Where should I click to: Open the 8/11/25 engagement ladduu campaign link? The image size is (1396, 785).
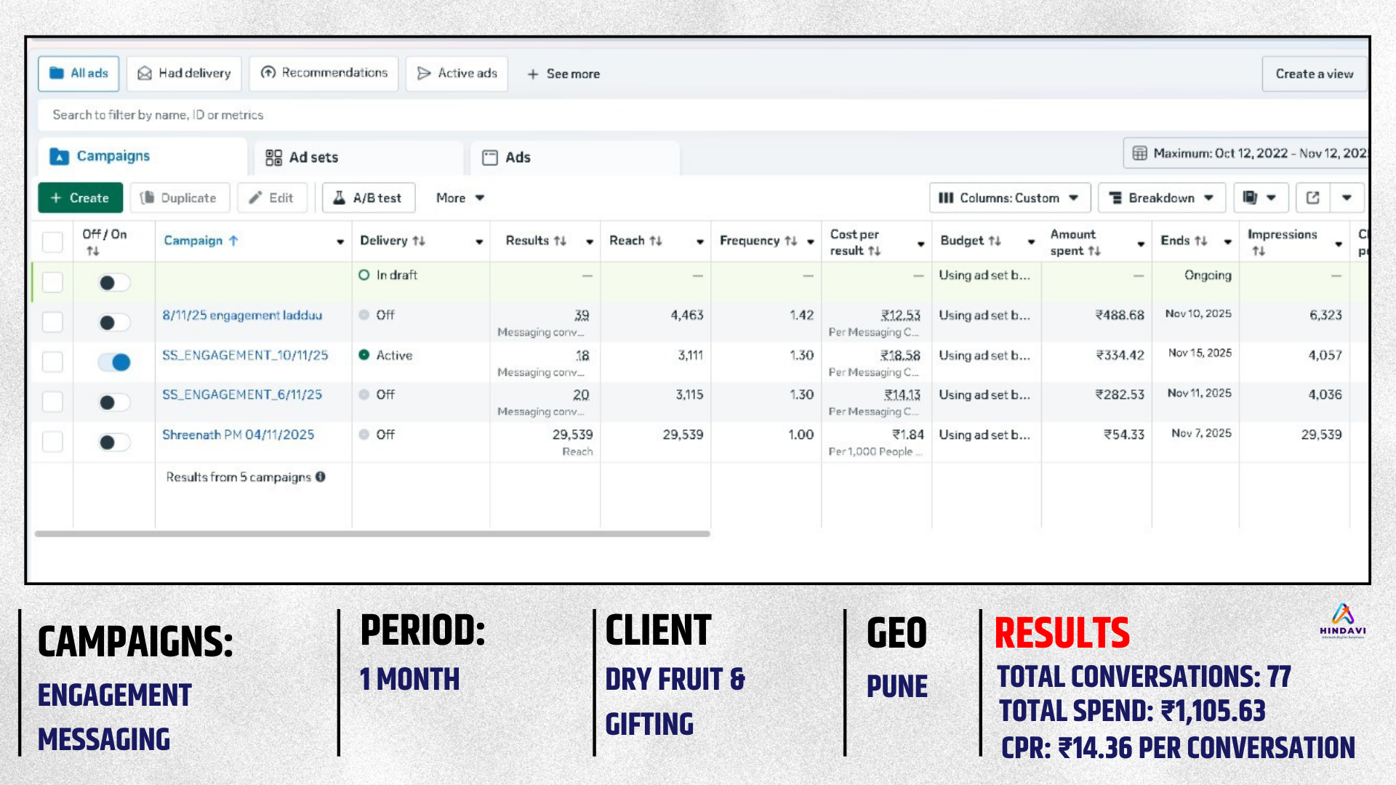[242, 315]
